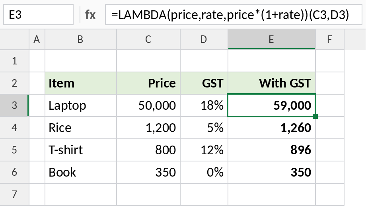Select the 5% GST cell
Screen dimensions: 366x206
point(204,128)
